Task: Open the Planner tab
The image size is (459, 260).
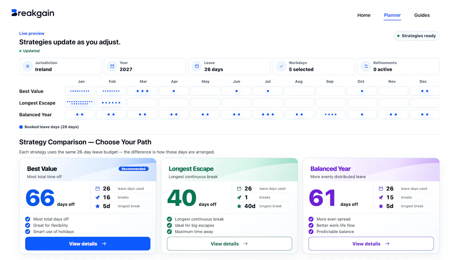Action: pyautogui.click(x=392, y=15)
